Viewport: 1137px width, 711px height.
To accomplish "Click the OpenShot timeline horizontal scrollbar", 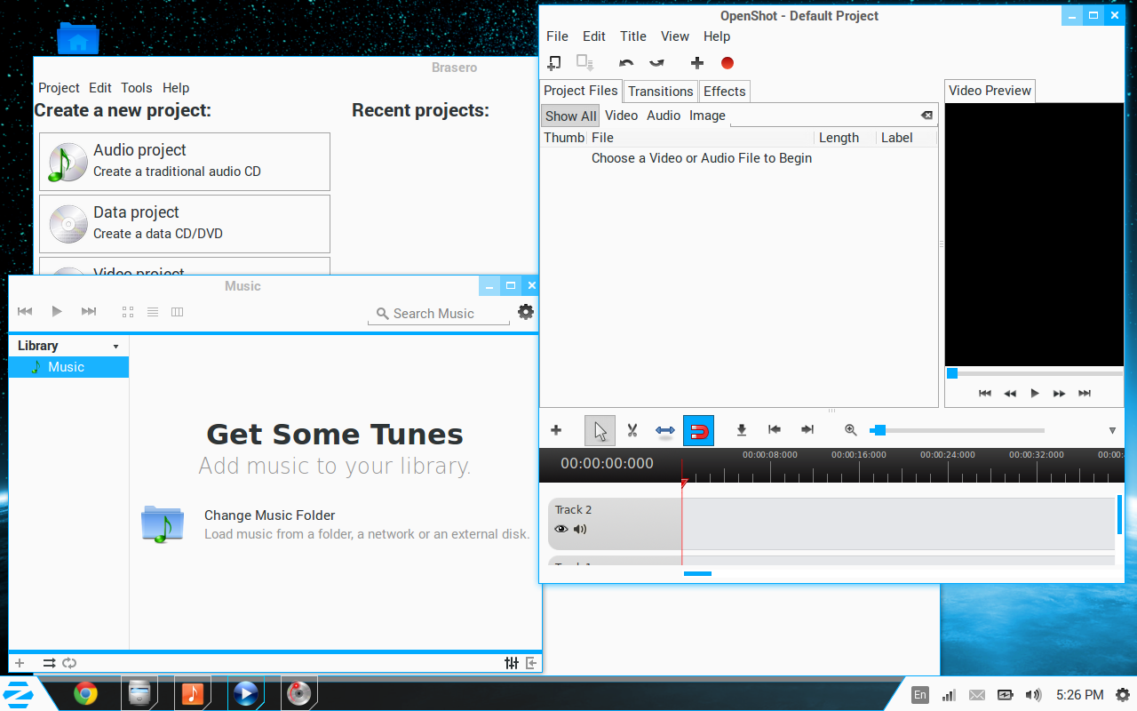I will [698, 573].
